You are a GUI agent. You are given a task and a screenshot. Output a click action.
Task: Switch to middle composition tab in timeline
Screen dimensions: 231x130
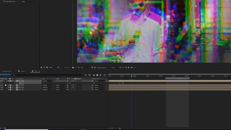[x=23, y=71]
